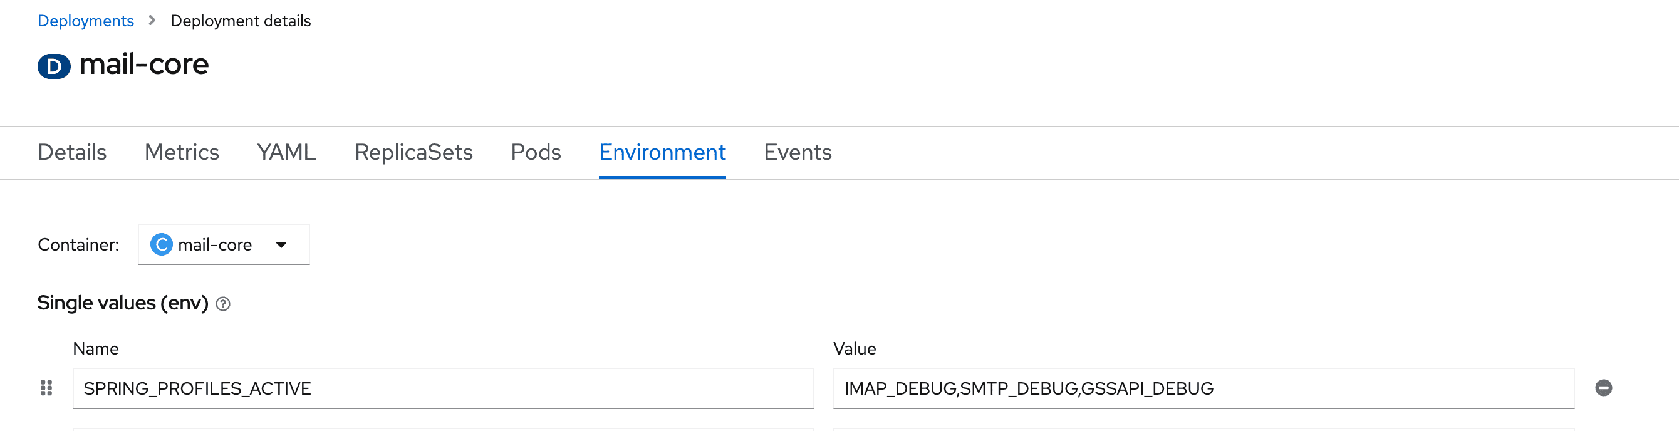Click the C container icon in selector
Image resolution: width=1679 pixels, height=431 pixels.
coord(161,244)
